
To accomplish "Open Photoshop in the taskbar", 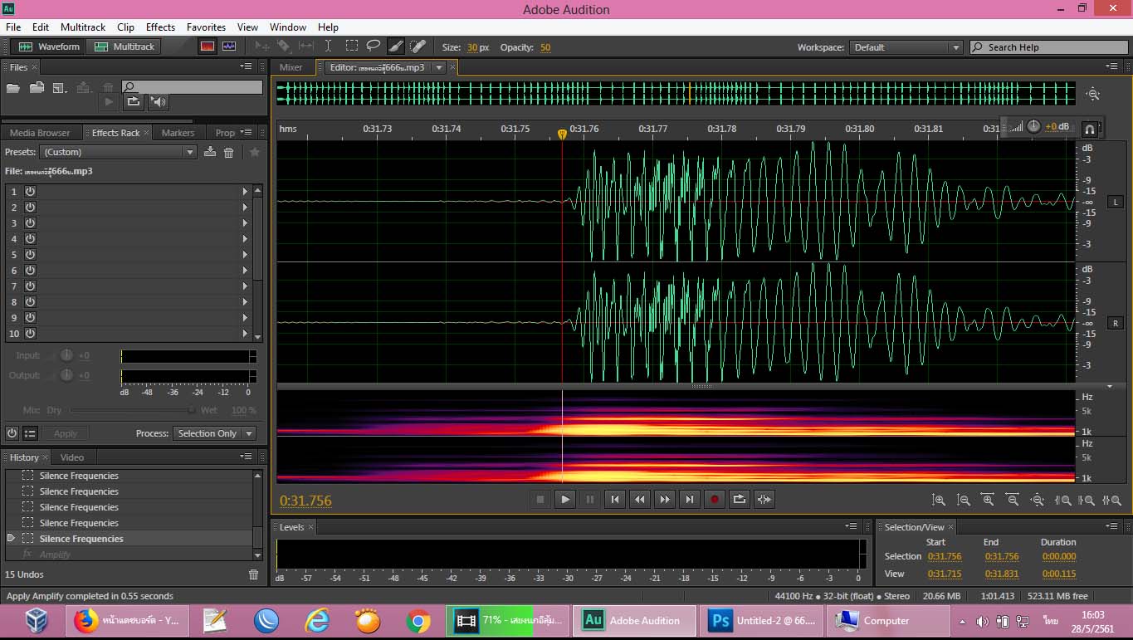I will coord(763,620).
